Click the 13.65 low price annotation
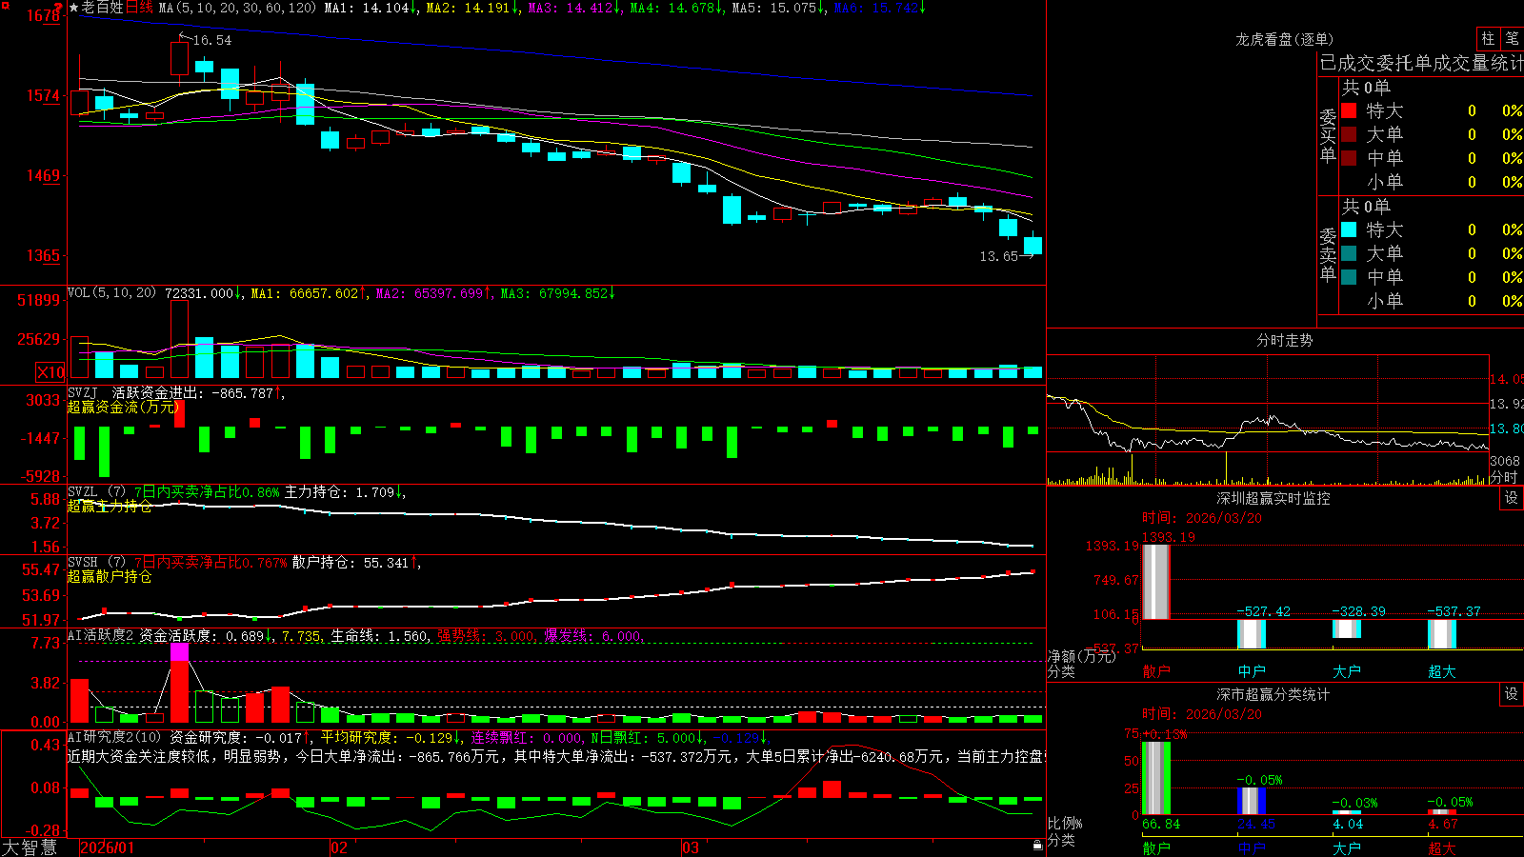Image resolution: width=1524 pixels, height=857 pixels. pos(998,256)
